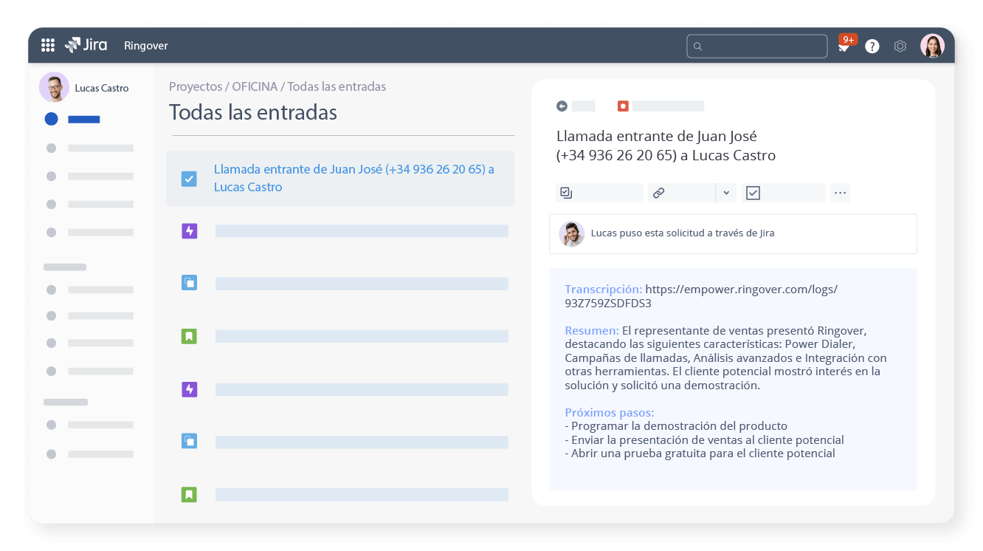983x551 pixels.
Task: Open notifications with the 9+ badge
Action: [x=844, y=45]
